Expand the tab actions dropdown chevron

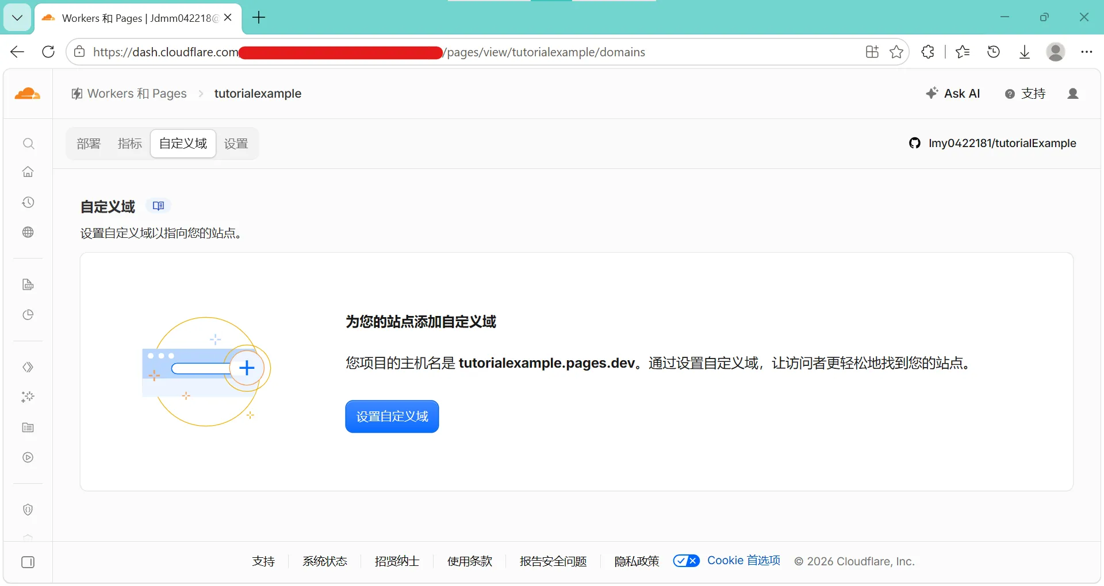[17, 18]
